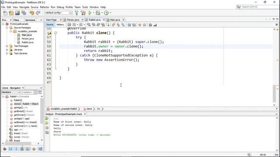Viewport: 280px width, 157px height.
Task: Switch to the Services tab
Action: point(30,20)
